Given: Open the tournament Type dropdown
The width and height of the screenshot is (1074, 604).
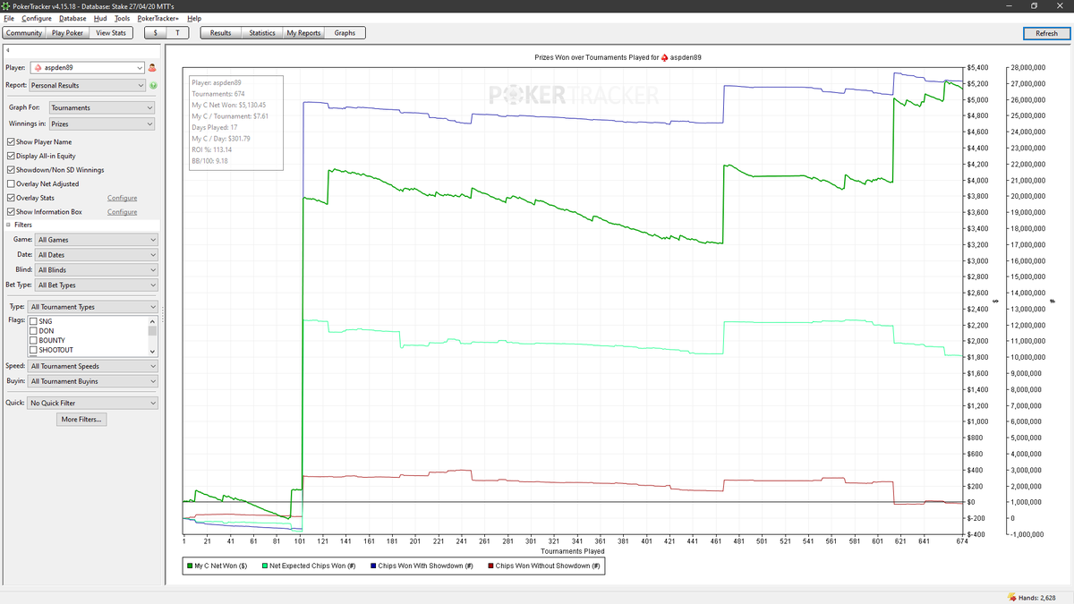Looking at the screenshot, I should point(93,307).
